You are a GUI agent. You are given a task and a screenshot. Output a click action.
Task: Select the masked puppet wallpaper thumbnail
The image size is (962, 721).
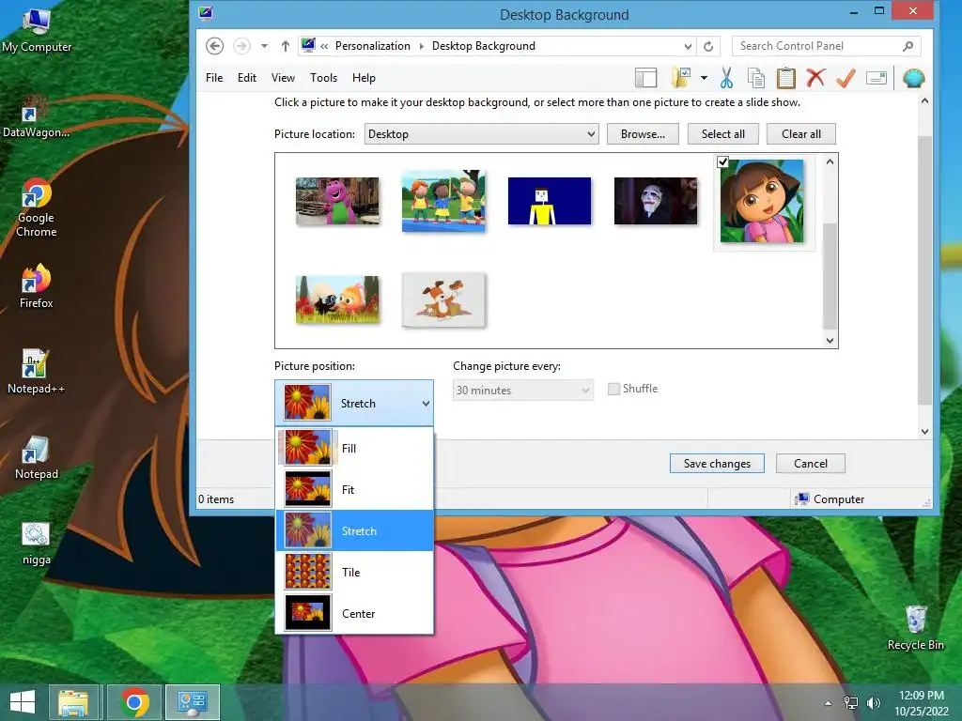[x=655, y=201]
